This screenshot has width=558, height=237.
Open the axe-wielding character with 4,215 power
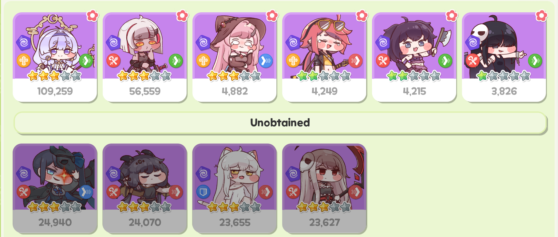point(414,57)
